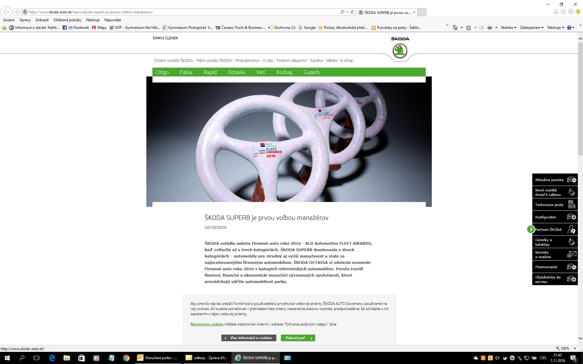Click the fleet awards hero image
The width and height of the screenshot is (583, 364).
pyautogui.click(x=289, y=142)
